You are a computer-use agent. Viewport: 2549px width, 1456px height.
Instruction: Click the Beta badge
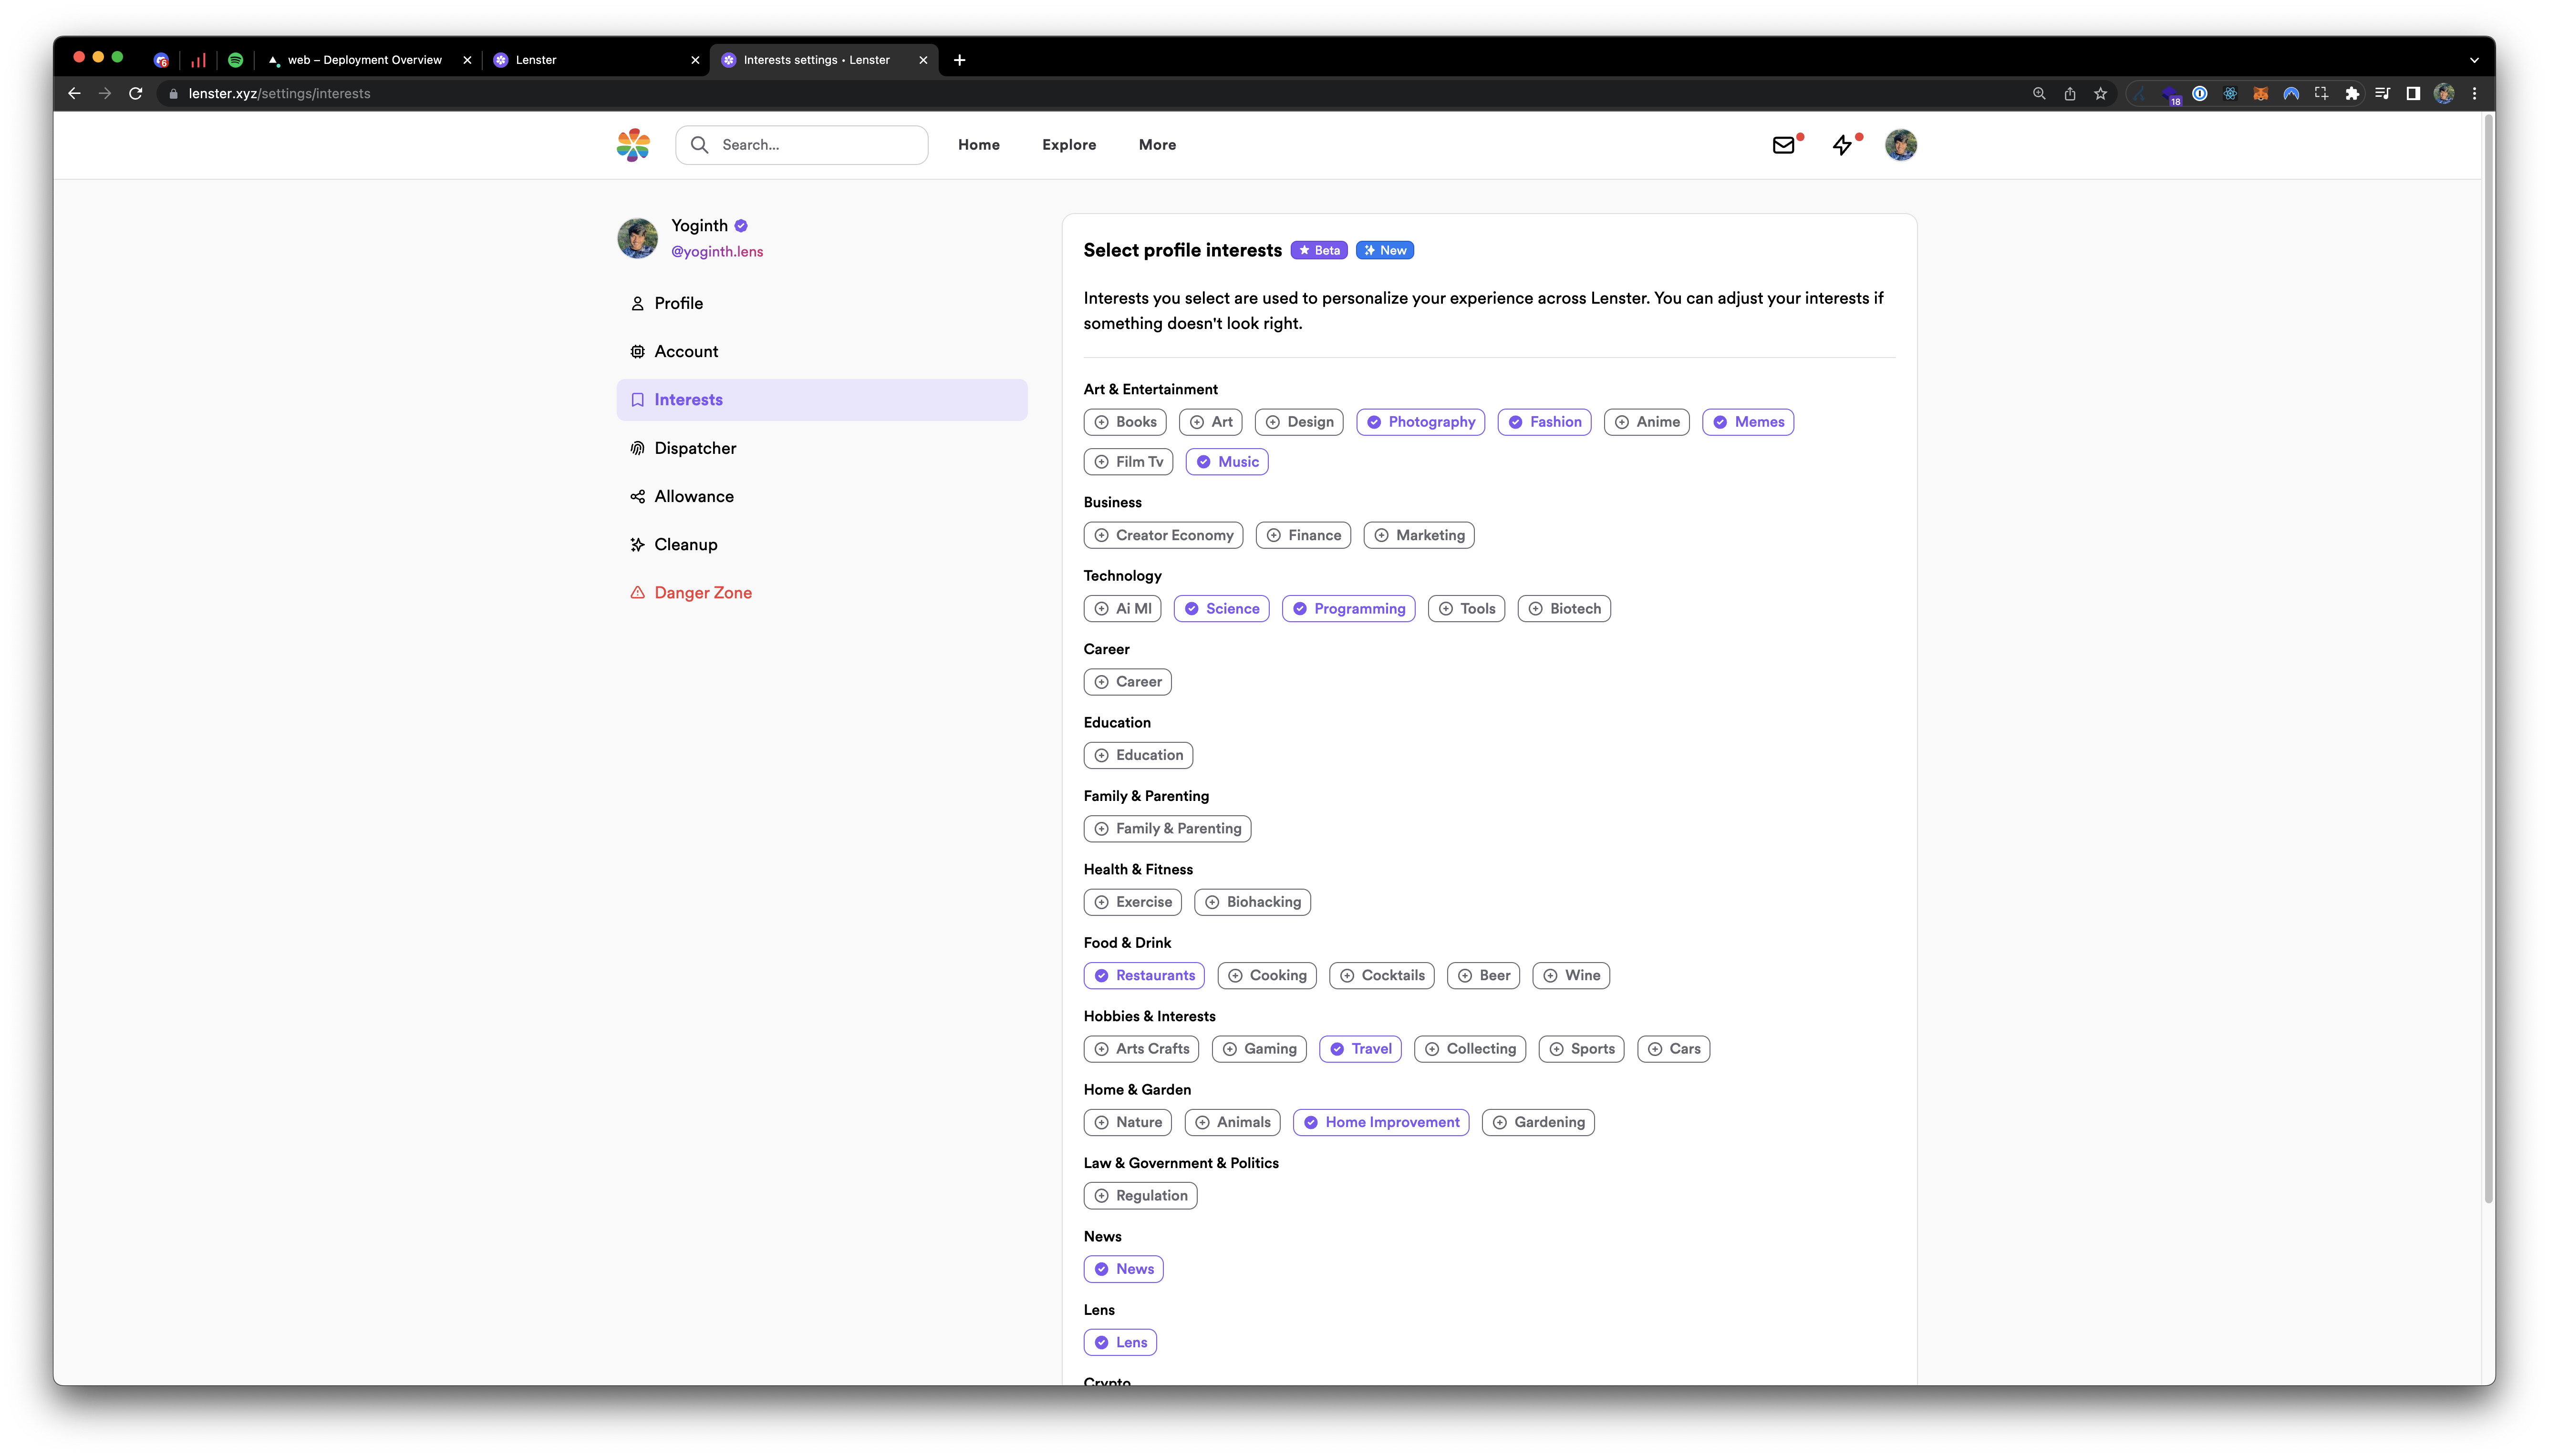click(x=1318, y=250)
